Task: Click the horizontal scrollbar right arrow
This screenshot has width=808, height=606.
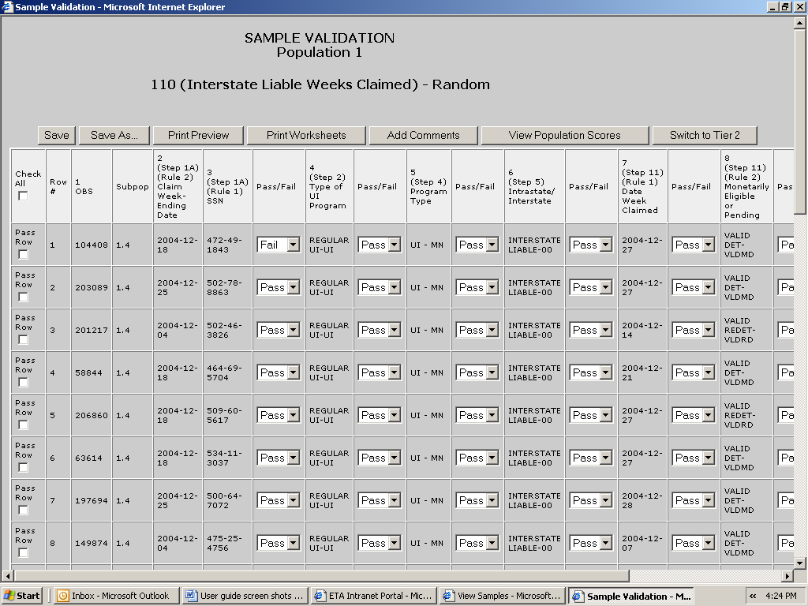Action: [786, 576]
